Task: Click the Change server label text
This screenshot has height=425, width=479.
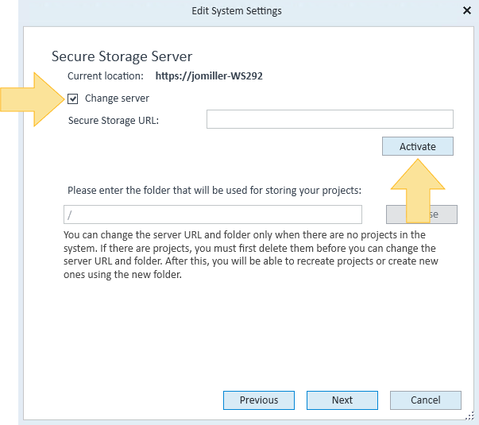Action: click(117, 99)
